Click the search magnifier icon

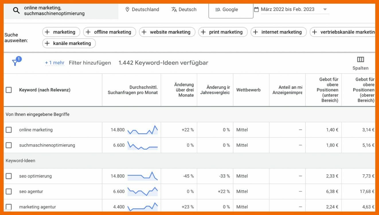click(16, 10)
